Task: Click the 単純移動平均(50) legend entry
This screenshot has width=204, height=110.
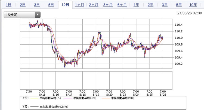Action: (x=123, y=98)
